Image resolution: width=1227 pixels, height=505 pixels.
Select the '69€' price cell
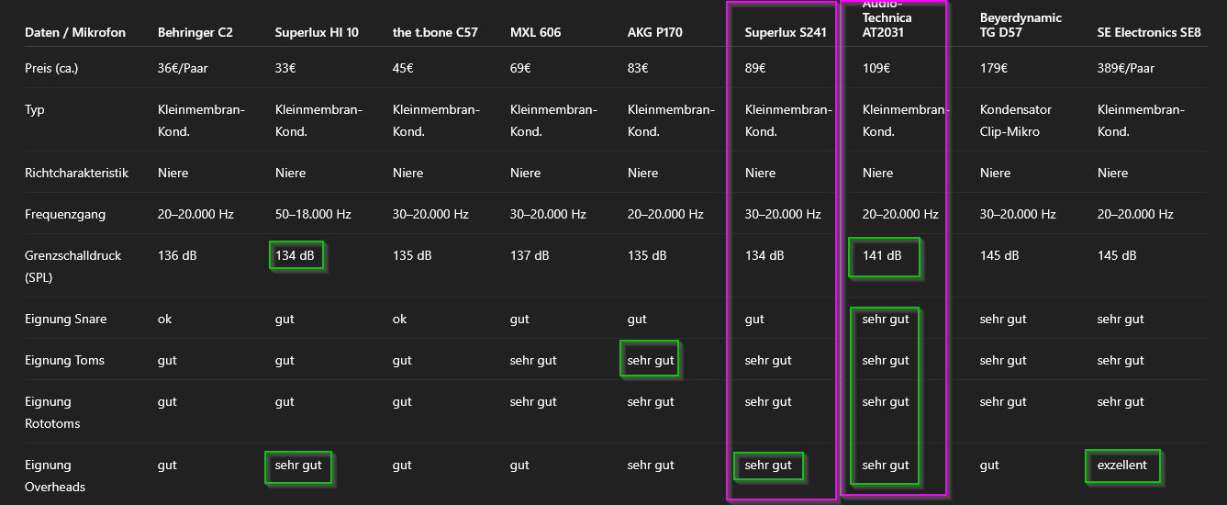pyautogui.click(x=520, y=68)
